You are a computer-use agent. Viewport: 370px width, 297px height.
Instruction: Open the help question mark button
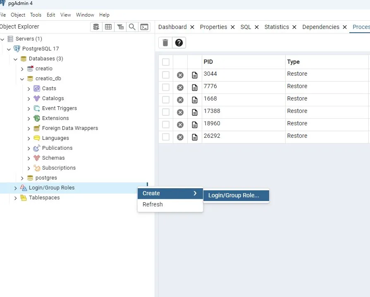[x=179, y=43]
